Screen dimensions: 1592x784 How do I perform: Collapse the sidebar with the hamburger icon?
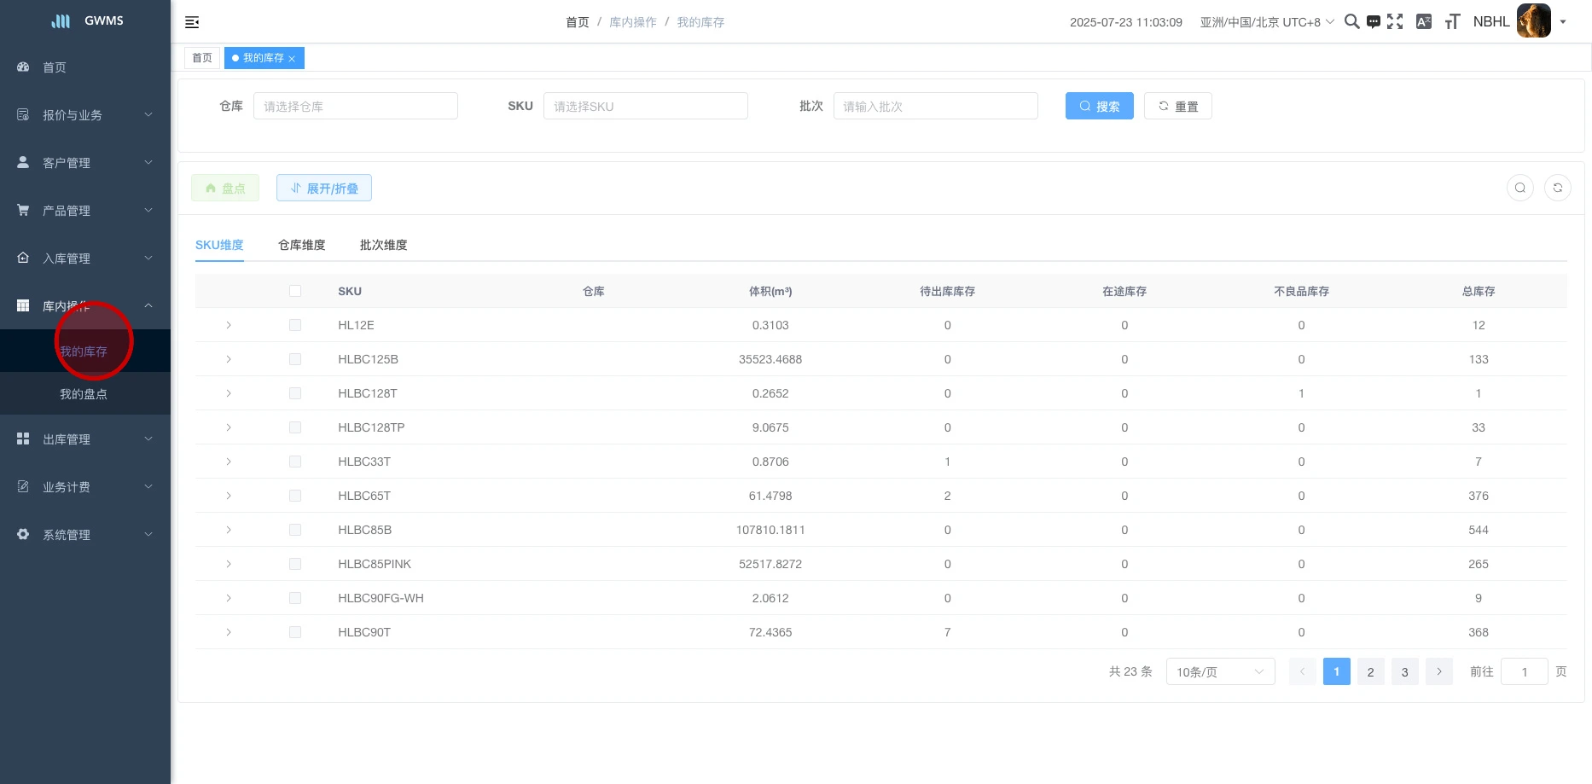[x=192, y=22]
